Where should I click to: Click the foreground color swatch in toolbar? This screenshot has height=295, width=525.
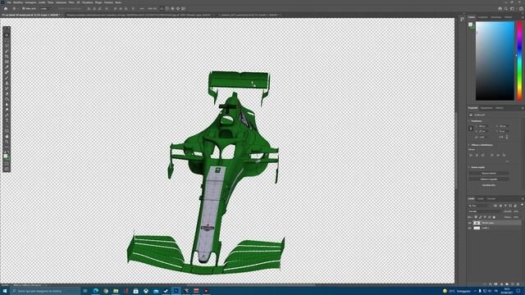pyautogui.click(x=6, y=155)
